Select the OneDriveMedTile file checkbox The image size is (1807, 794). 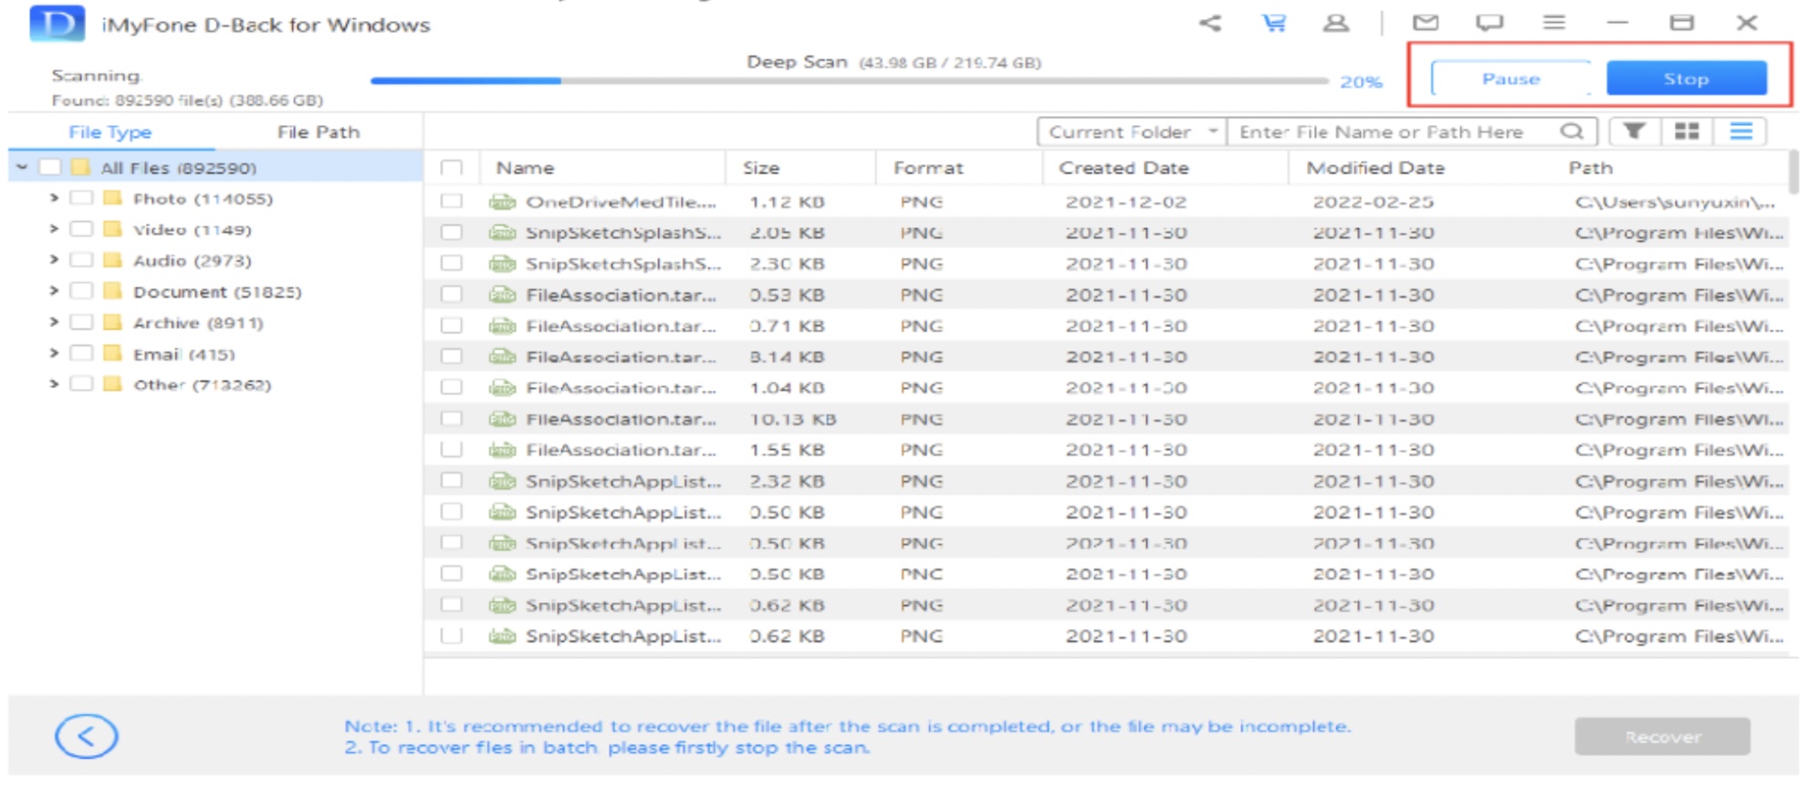451,202
